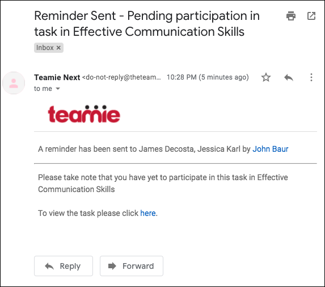Expand the 'to me' recipient details arrow
This screenshot has height=287, width=325.
pyautogui.click(x=58, y=89)
